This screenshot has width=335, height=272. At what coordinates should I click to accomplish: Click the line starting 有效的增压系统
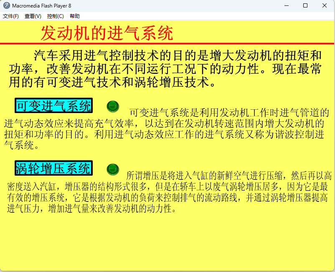(167, 198)
